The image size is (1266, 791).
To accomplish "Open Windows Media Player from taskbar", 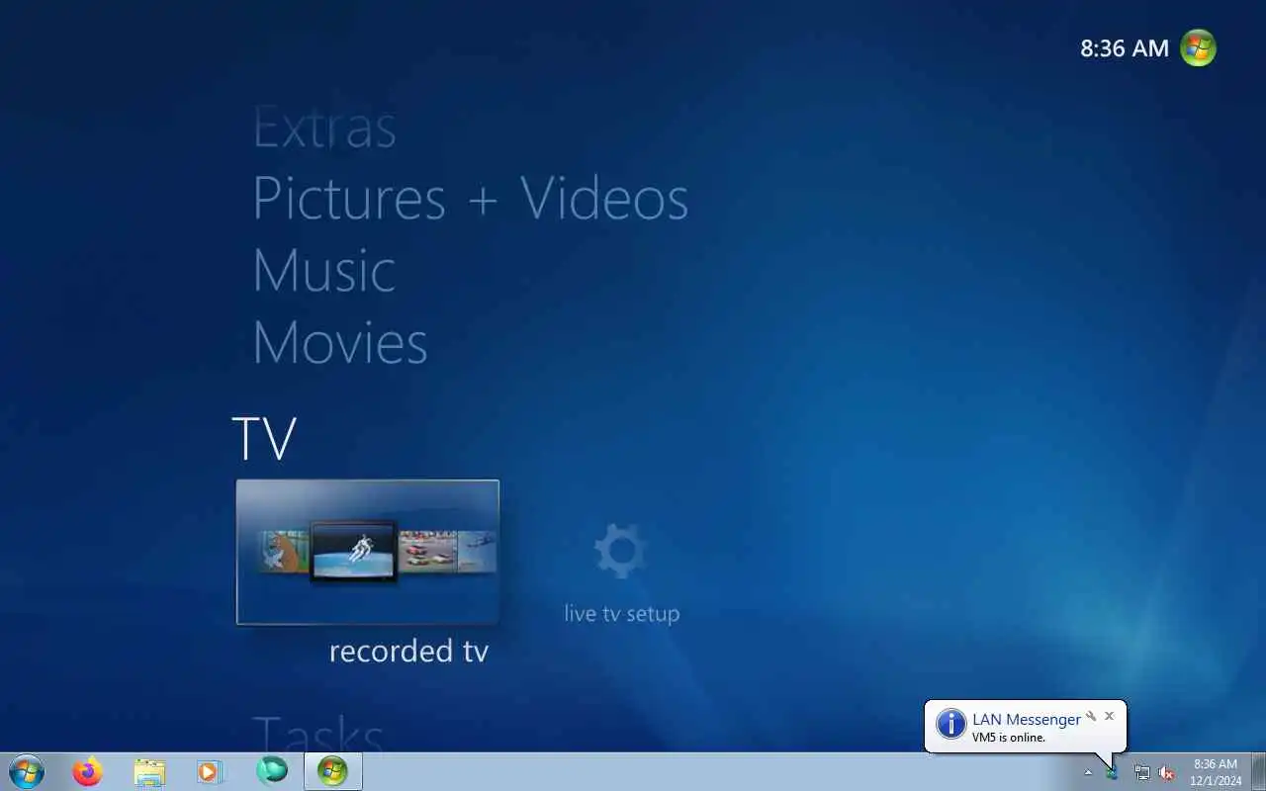I will click(210, 771).
